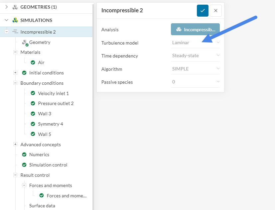
Task: Close the Incompressible 2 settings panel
Action: pos(216,11)
